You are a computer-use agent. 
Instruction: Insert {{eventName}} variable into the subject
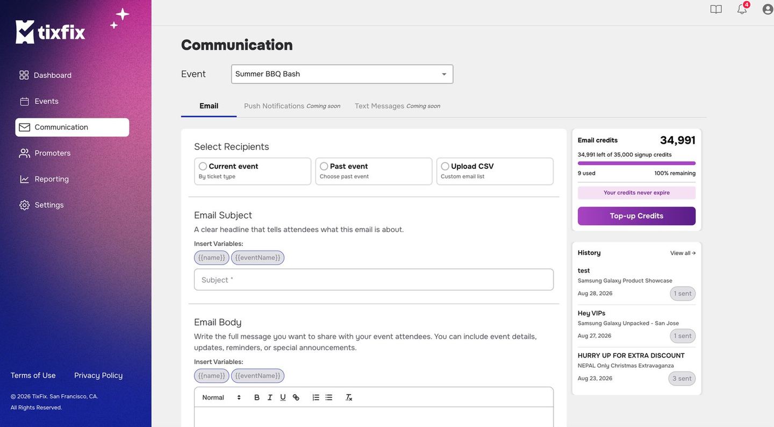pos(258,258)
